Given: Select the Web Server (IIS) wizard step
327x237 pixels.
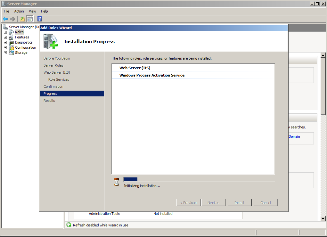Looking at the screenshot, I should (x=57, y=72).
